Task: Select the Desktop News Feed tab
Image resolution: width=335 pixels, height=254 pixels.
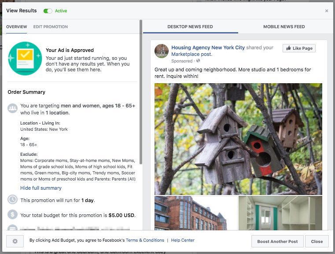Action: (190, 27)
